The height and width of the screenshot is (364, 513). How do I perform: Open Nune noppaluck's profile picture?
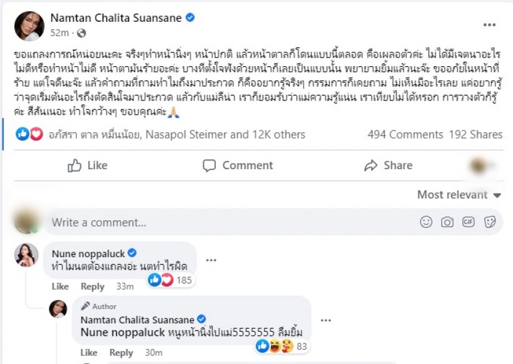click(x=27, y=255)
